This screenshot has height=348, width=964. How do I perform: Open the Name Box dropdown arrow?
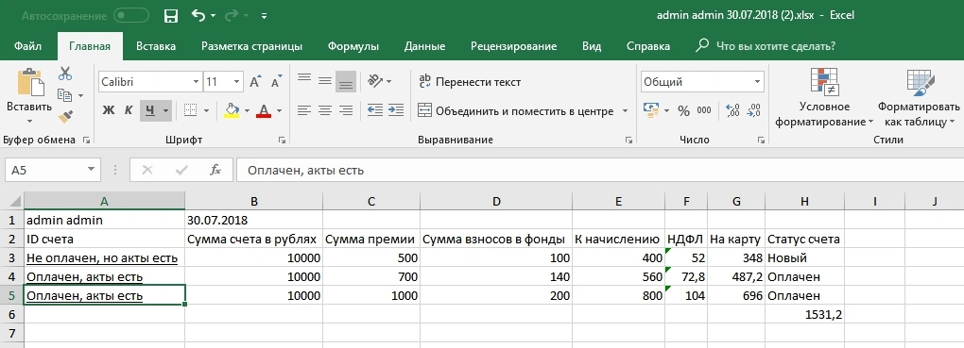(91, 170)
